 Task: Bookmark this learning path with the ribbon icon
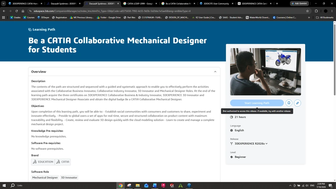click(x=289, y=103)
